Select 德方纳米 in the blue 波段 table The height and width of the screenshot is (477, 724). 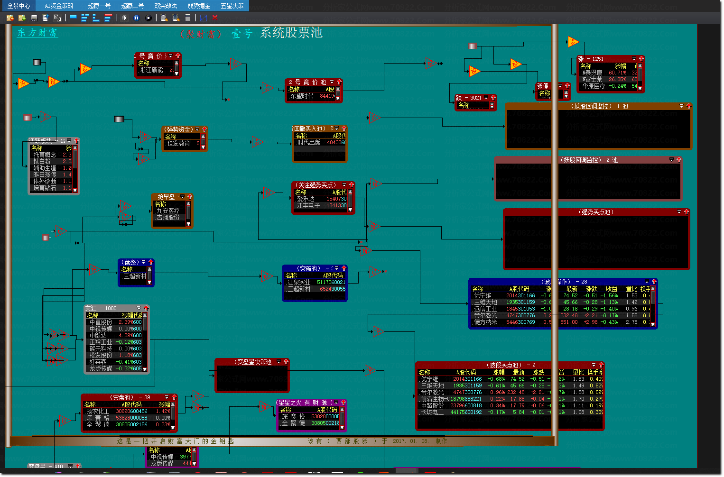(x=485, y=322)
